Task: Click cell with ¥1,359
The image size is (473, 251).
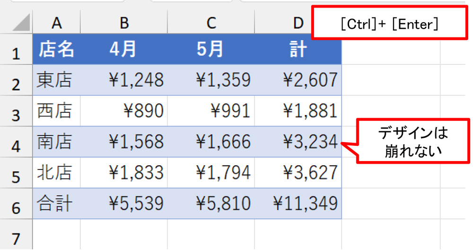Action: [x=211, y=80]
